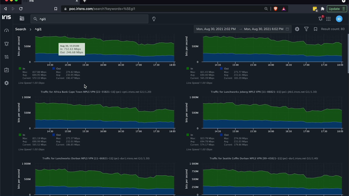
Task: Select the Iris browser tab
Action: [50, 1]
